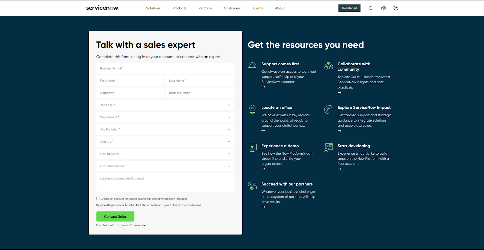Open the globe language selector icon
The height and width of the screenshot is (250, 484).
[384, 8]
